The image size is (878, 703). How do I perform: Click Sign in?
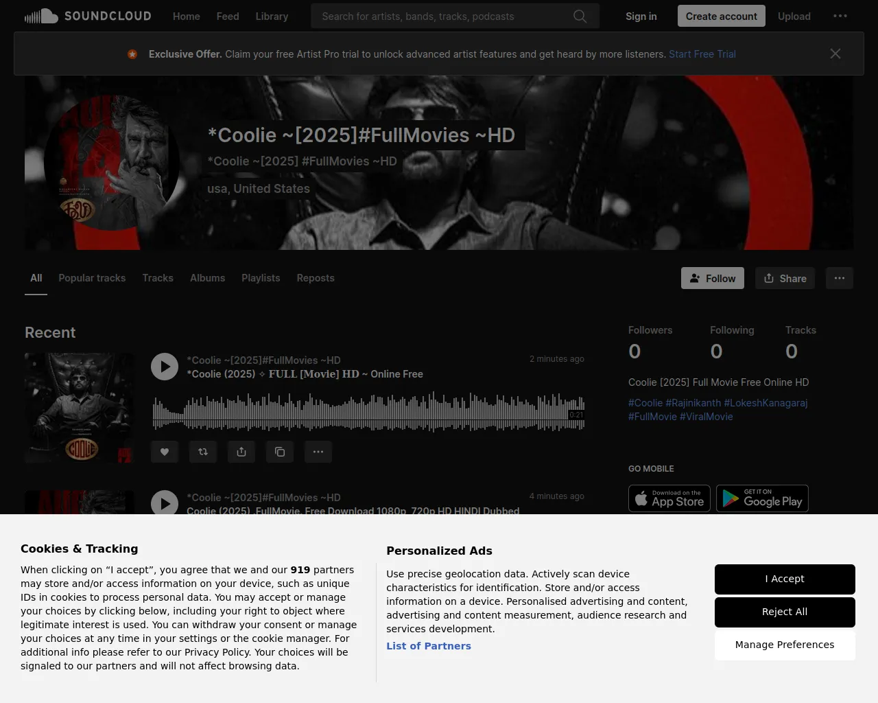(641, 16)
